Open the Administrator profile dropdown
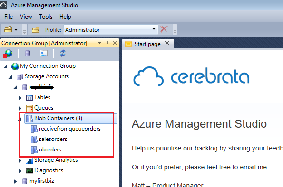Viewport: 283px width, 187px height. pos(154,29)
